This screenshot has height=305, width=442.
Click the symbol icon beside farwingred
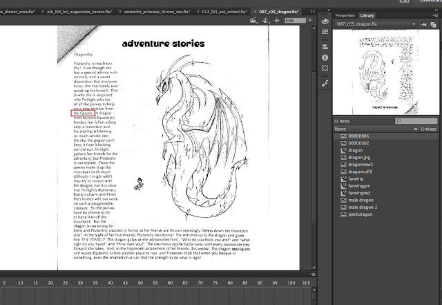pos(343,193)
